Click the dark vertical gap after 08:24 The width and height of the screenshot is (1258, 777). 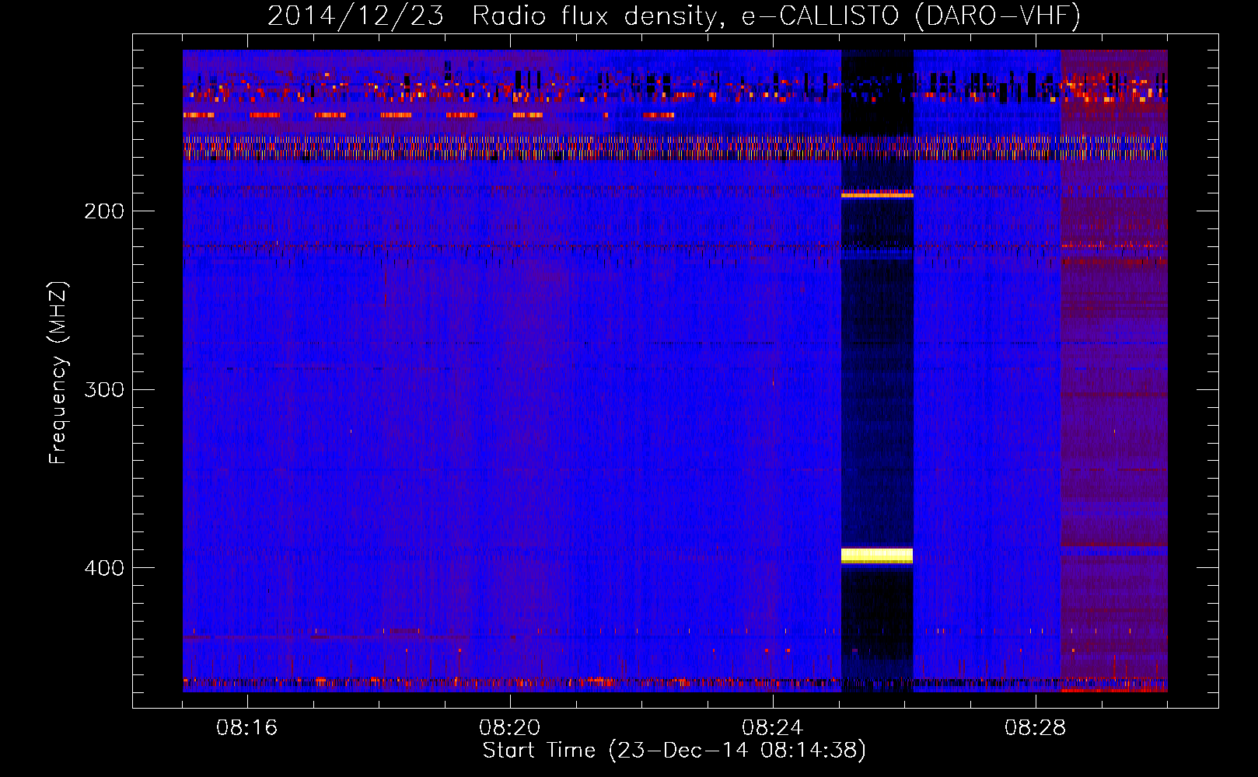point(877,371)
